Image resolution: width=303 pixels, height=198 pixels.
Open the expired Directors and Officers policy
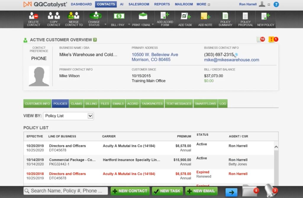click(x=149, y=176)
